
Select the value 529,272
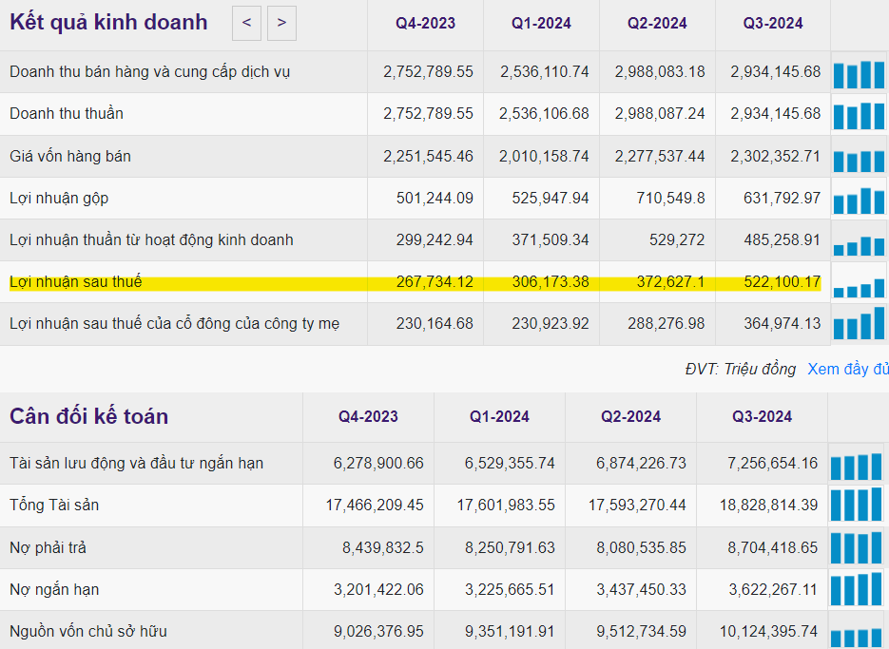pos(677,239)
